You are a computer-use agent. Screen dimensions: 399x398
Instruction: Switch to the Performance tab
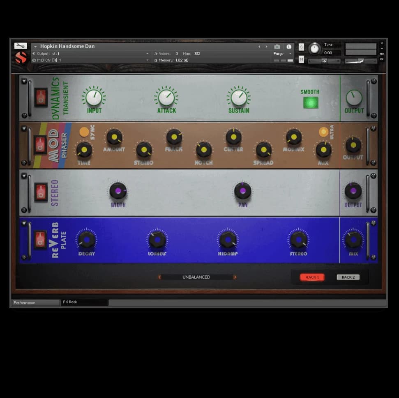(36, 303)
